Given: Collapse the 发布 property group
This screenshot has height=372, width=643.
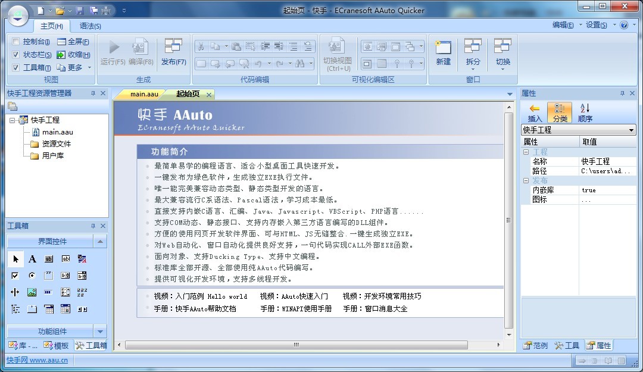Looking at the screenshot, I should pos(526,180).
